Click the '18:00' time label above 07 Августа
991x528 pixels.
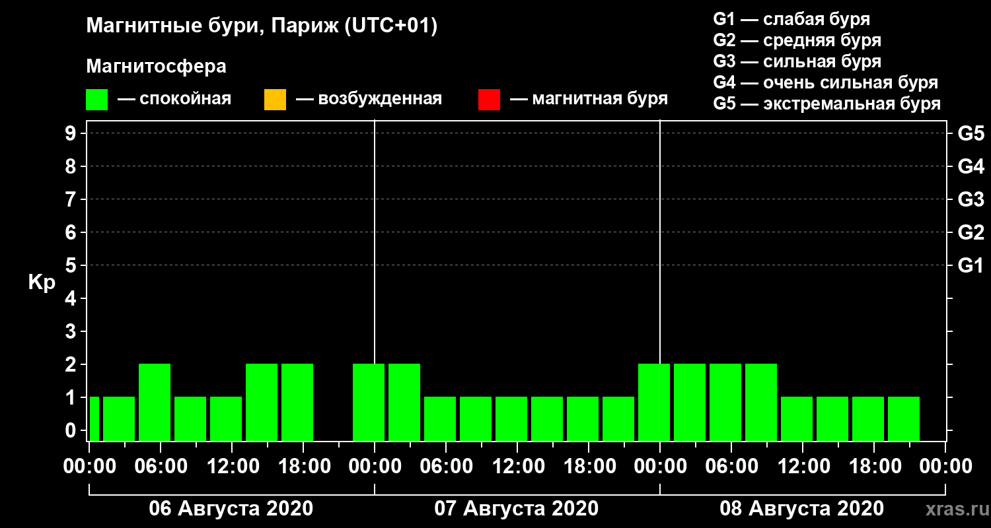(589, 466)
